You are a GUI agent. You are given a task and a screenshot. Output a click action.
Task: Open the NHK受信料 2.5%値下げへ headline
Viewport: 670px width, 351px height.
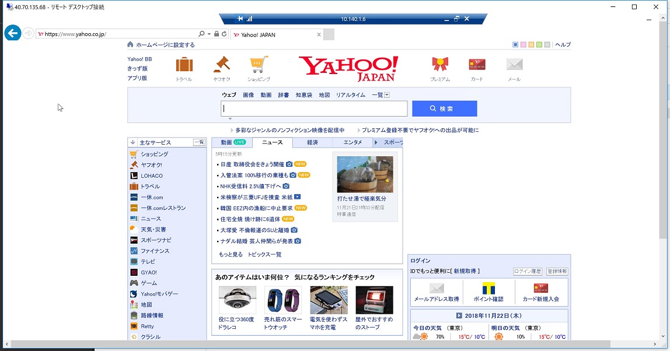[x=250, y=186]
